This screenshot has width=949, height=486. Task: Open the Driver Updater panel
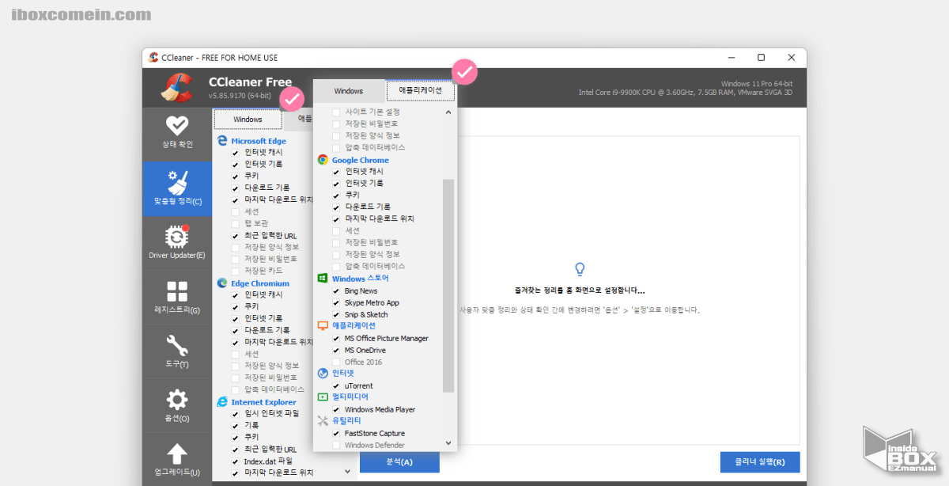pyautogui.click(x=176, y=241)
